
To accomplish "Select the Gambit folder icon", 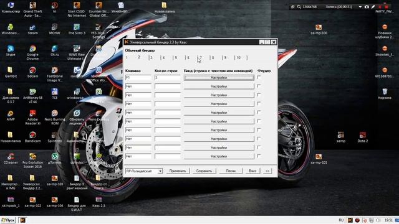I will [x=11, y=72].
